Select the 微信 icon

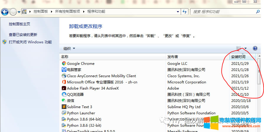point(64,100)
